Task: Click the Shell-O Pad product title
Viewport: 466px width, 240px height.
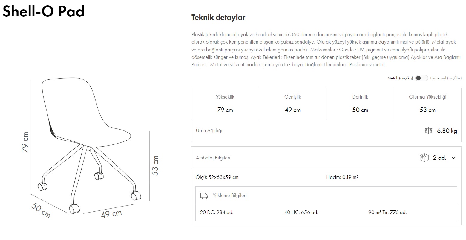Action: pos(44,11)
